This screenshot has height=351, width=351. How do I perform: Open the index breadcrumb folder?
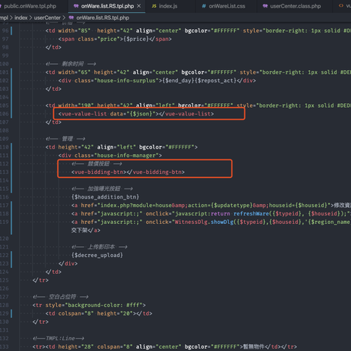coord(21,18)
